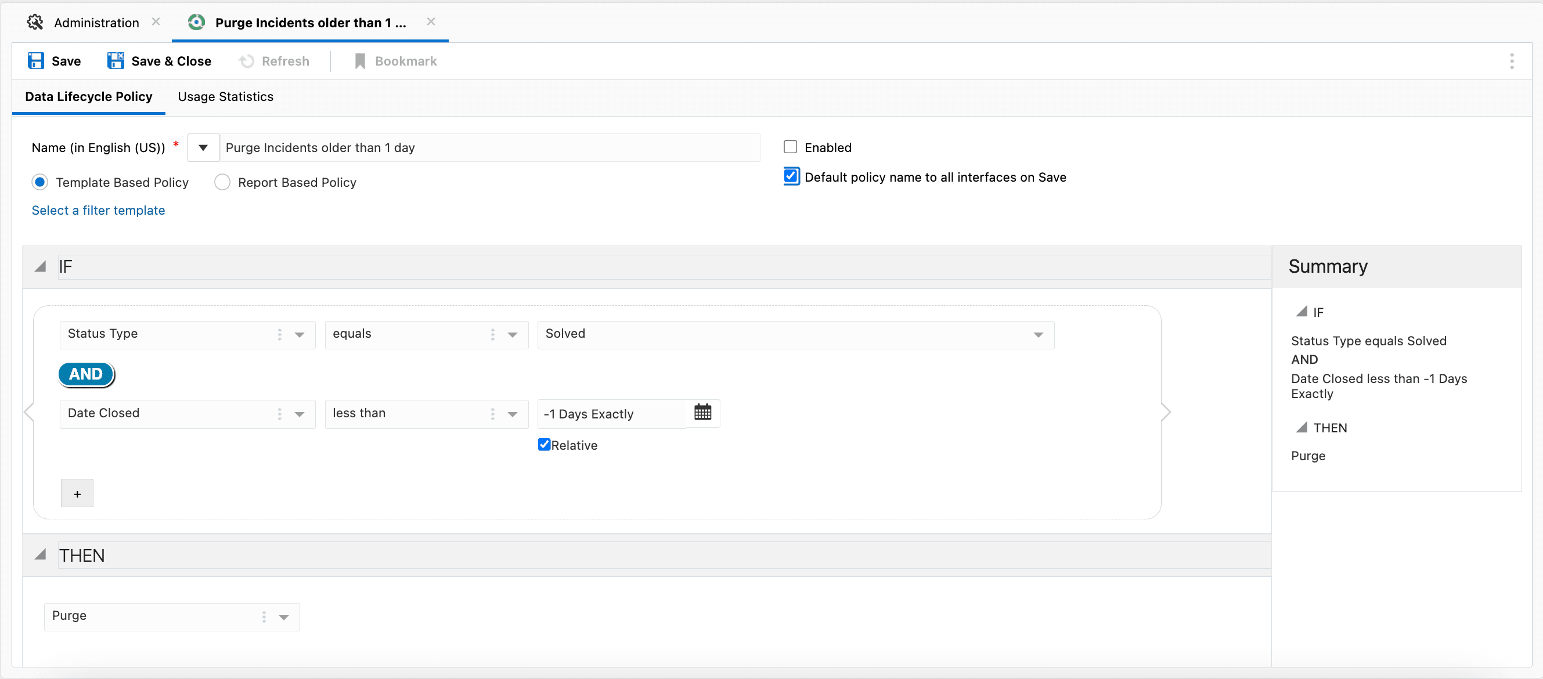Switch to the Administration tab
The height and width of the screenshot is (679, 1543).
point(96,22)
